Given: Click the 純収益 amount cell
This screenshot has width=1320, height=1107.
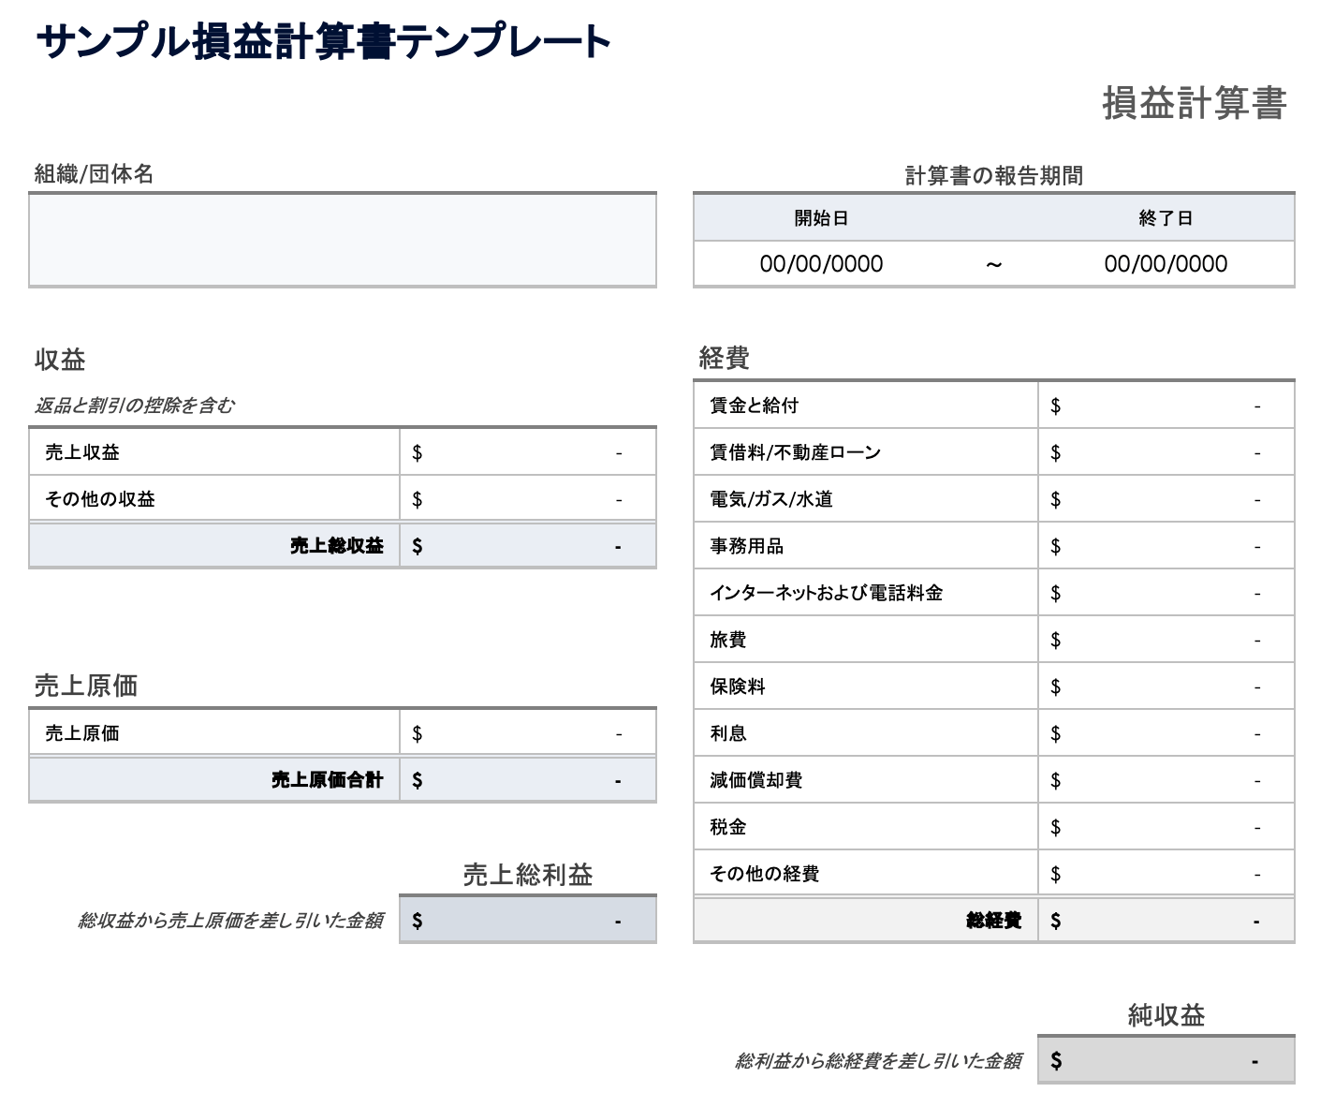Looking at the screenshot, I should pyautogui.click(x=1166, y=1060).
